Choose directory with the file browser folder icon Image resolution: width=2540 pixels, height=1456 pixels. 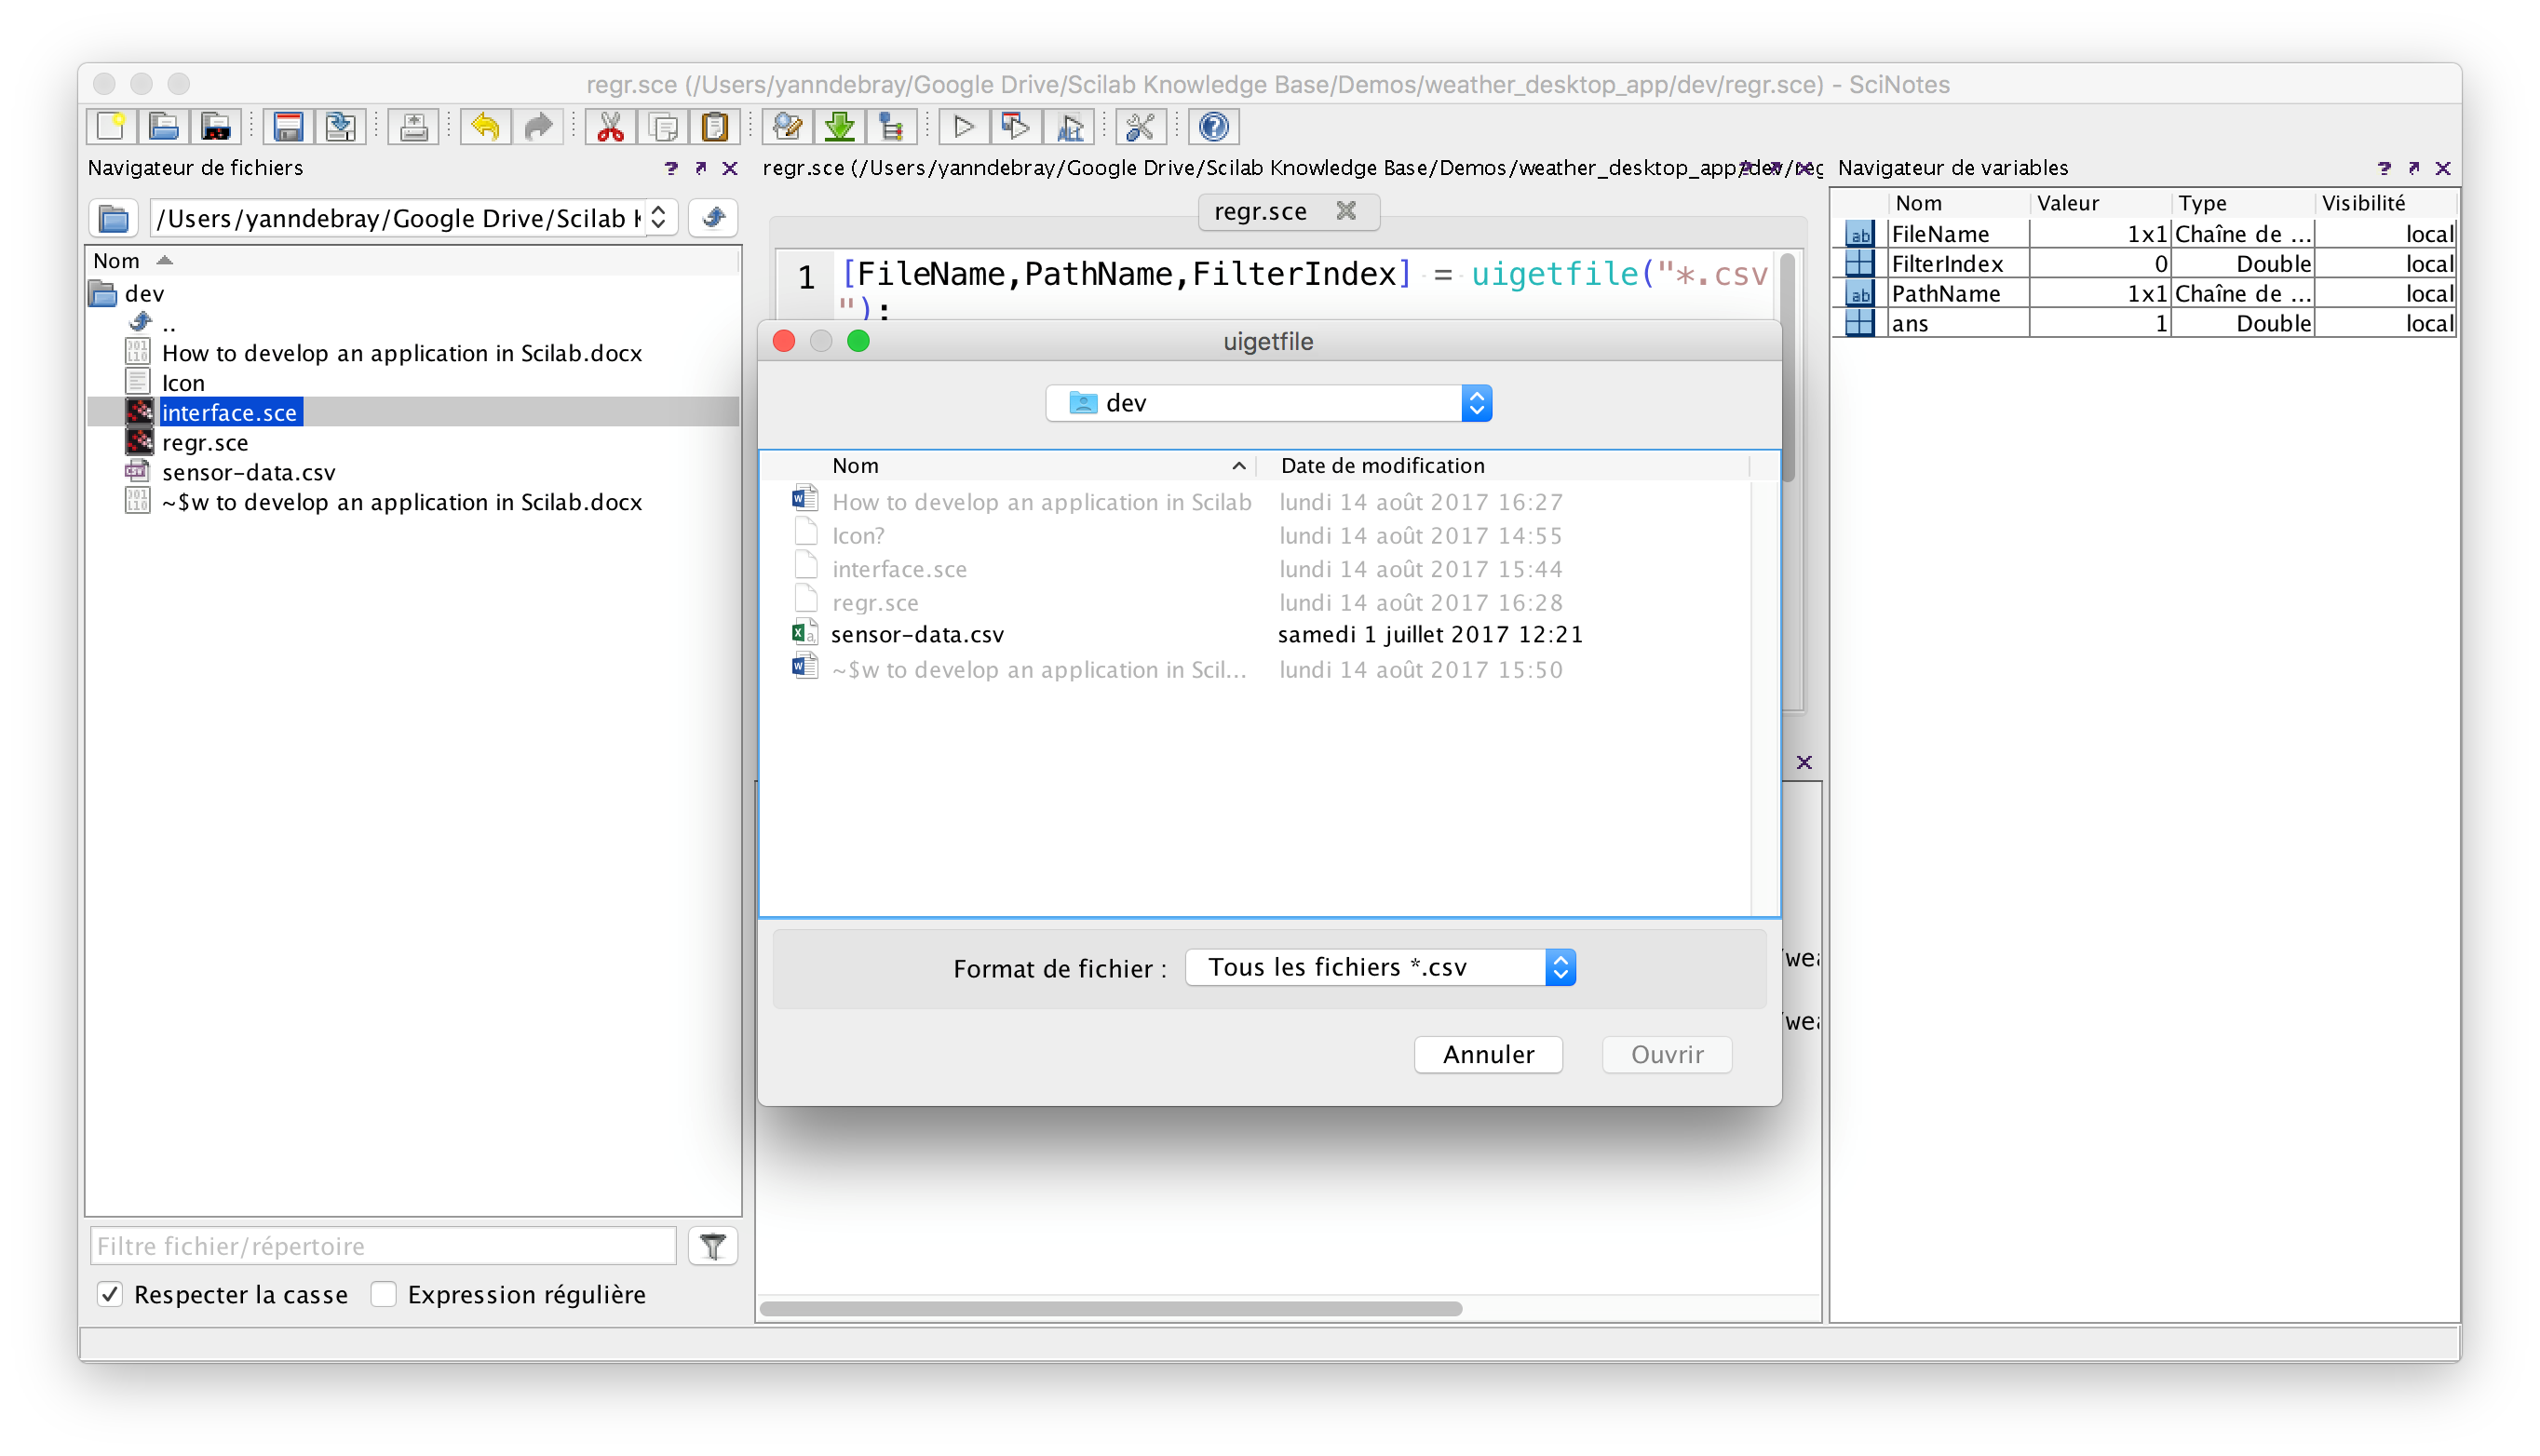coord(114,218)
